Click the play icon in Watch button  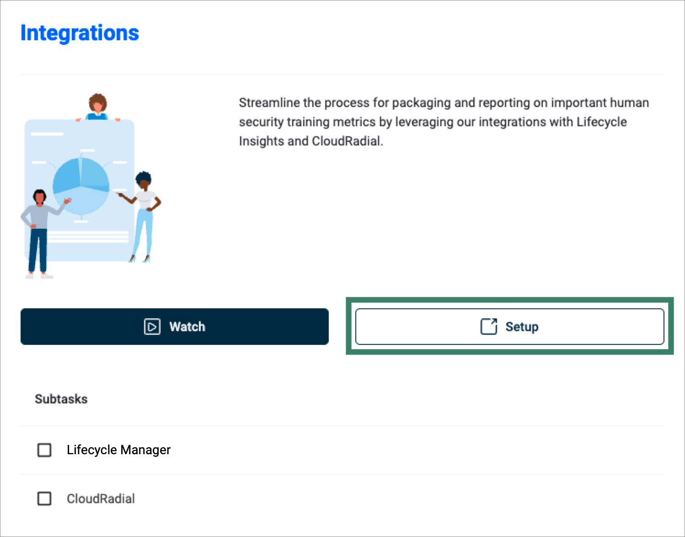coord(152,327)
